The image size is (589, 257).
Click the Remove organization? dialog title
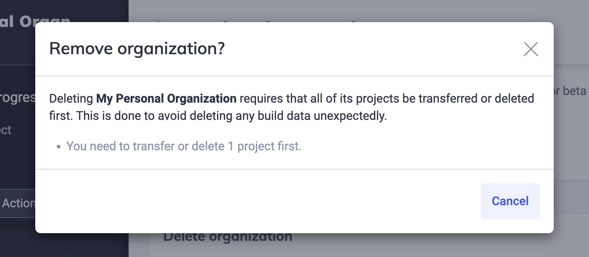click(x=137, y=48)
